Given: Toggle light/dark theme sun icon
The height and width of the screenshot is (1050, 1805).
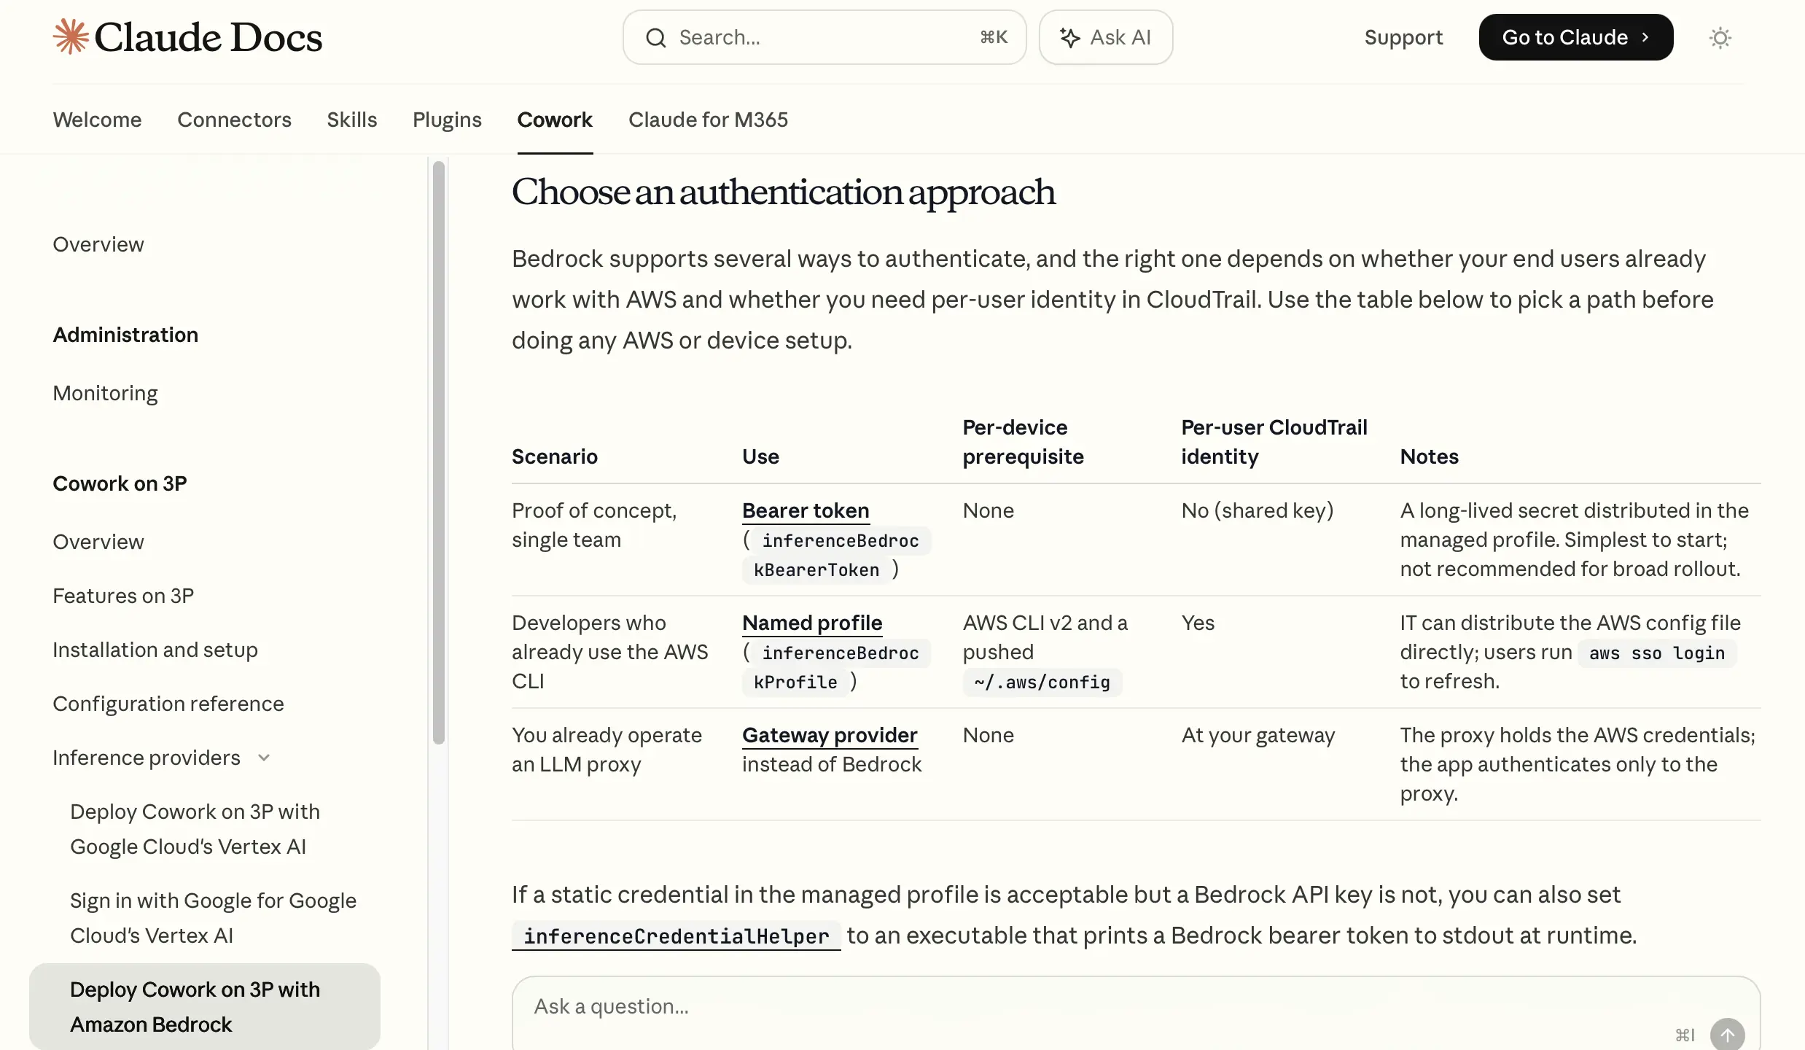Looking at the screenshot, I should [x=1720, y=38].
